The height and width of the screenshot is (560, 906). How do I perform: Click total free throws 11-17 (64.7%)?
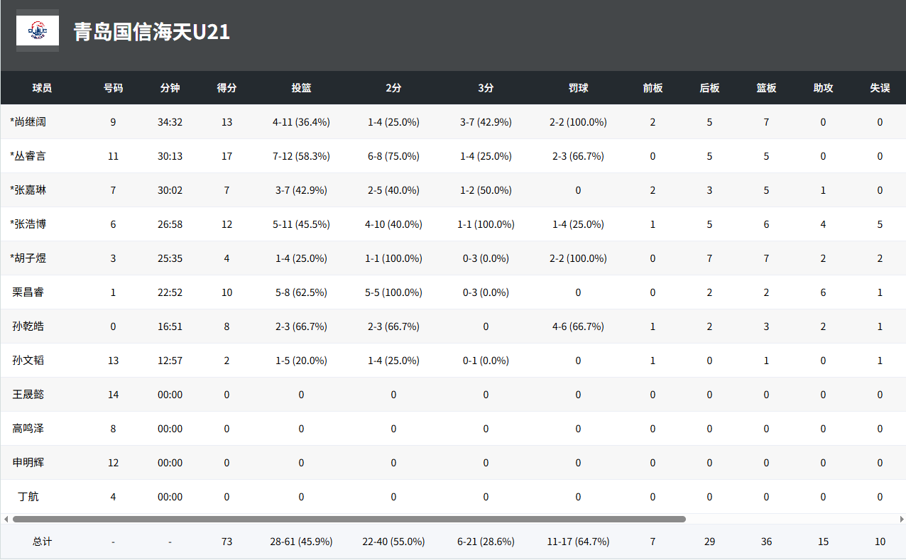click(x=578, y=542)
